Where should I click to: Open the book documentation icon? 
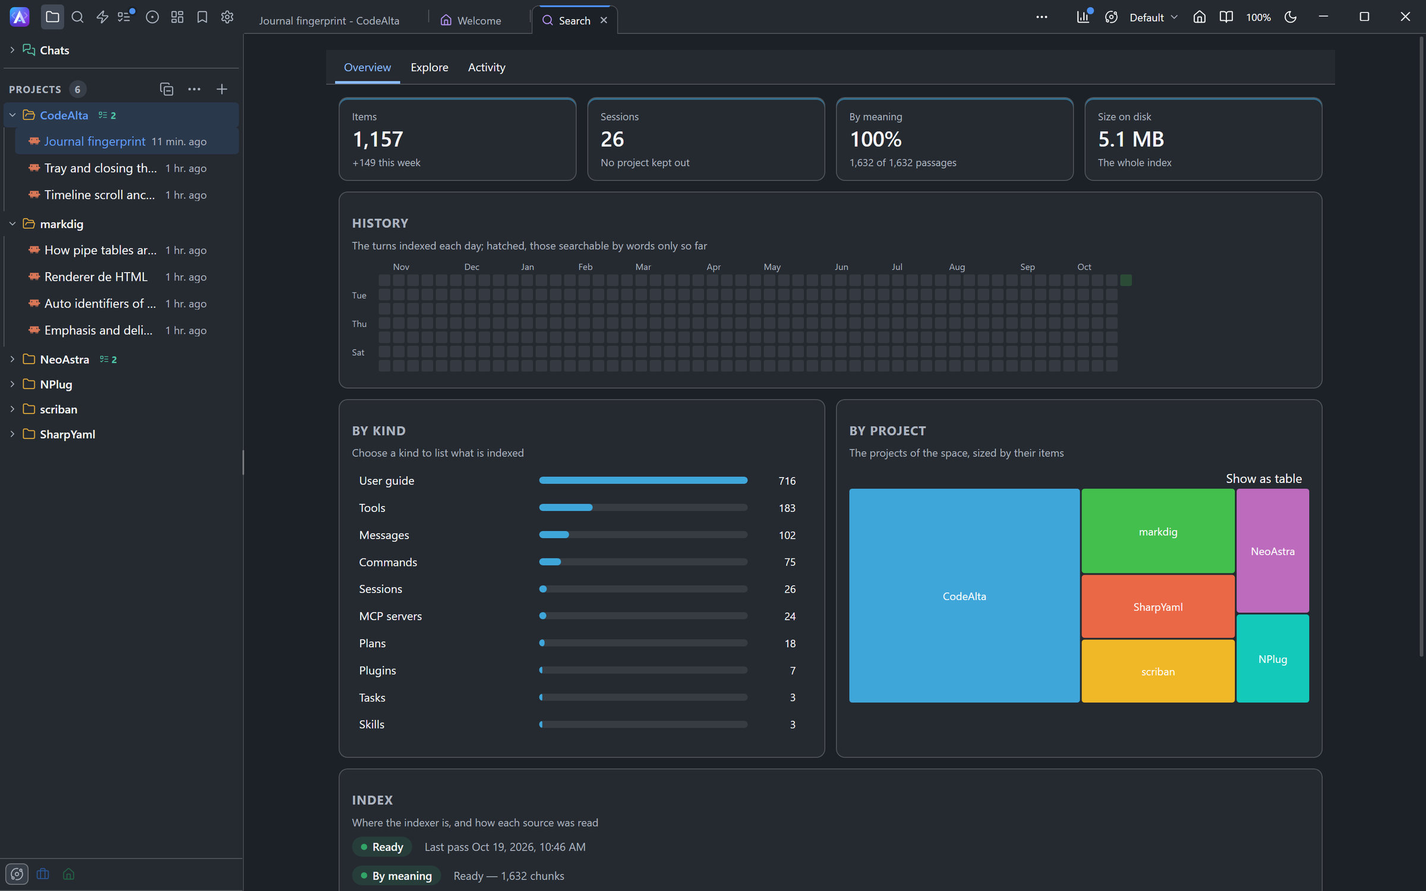[1226, 17]
